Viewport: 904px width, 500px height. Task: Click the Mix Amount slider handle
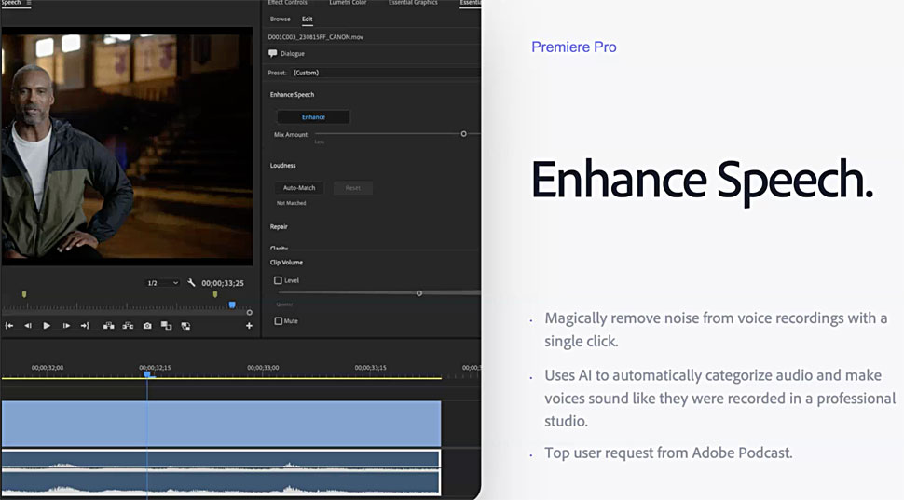click(463, 134)
